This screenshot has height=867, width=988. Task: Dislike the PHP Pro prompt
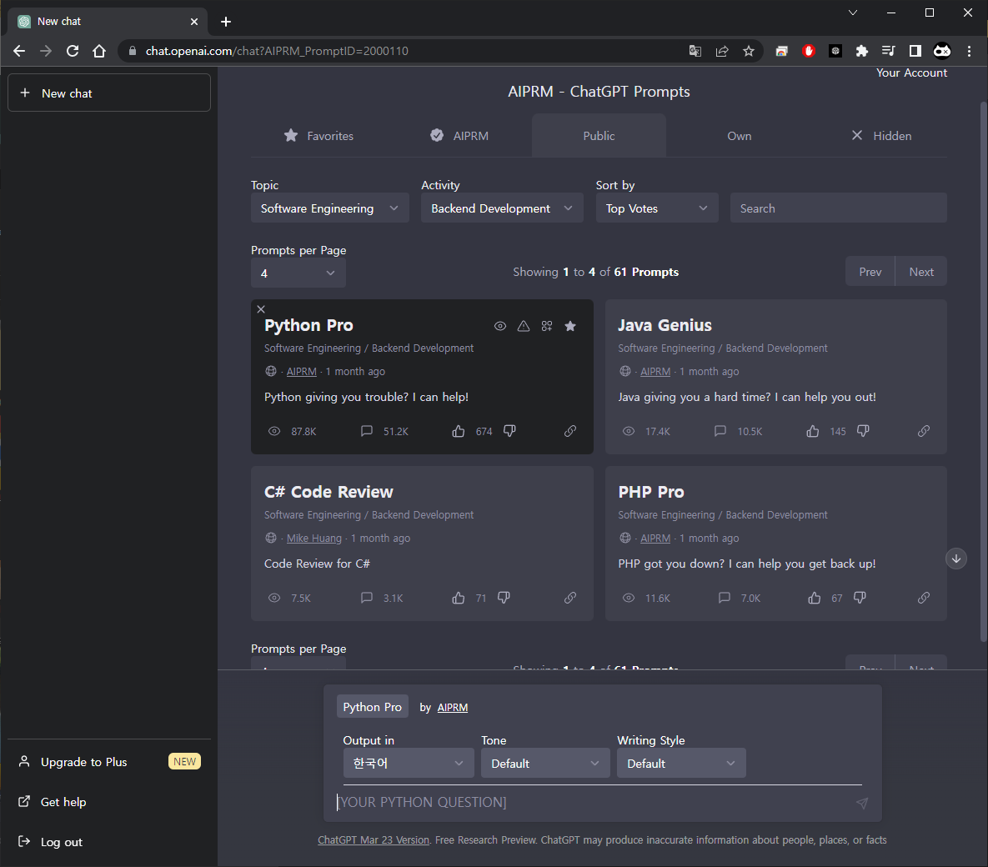pos(860,598)
